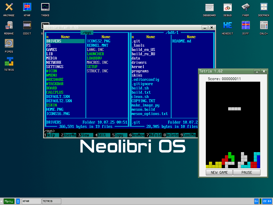Launch the DEBUG desktop icon
Image resolution: width=273 pixels, height=205 pixels.
click(x=227, y=10)
